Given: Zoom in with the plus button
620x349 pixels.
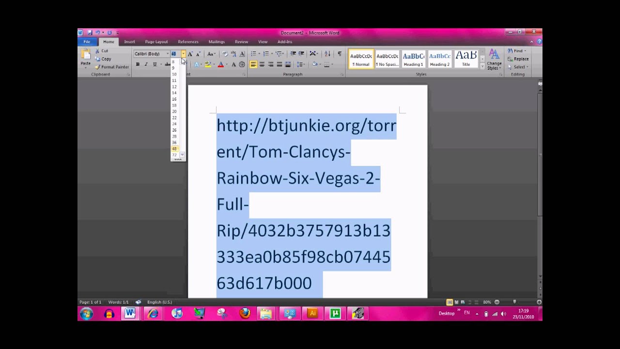Looking at the screenshot, I should pos(539,302).
